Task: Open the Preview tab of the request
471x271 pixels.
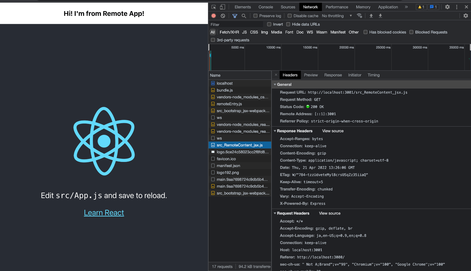Action: (x=311, y=75)
